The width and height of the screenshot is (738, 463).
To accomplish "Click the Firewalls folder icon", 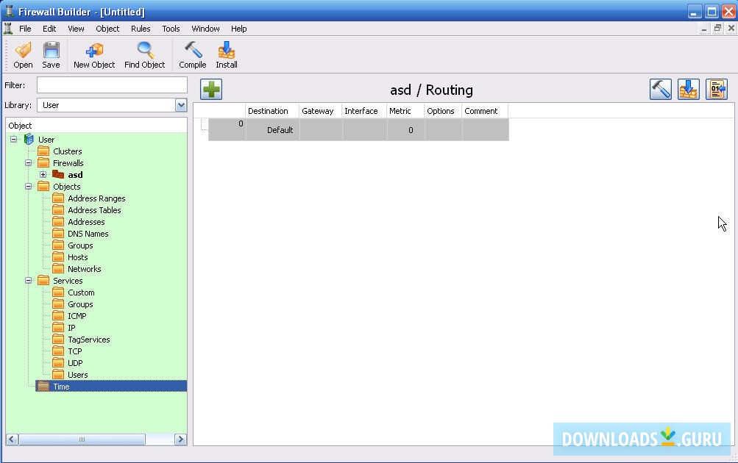I will pos(43,162).
